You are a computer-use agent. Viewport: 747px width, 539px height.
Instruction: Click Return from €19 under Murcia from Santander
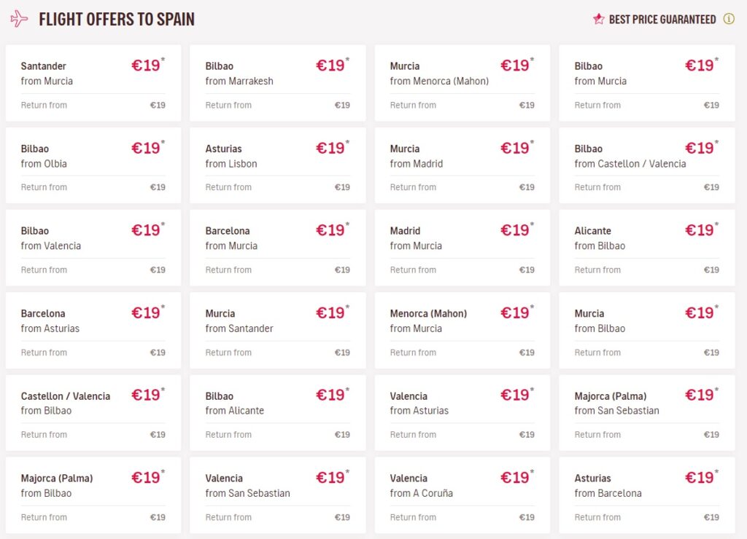click(x=277, y=353)
